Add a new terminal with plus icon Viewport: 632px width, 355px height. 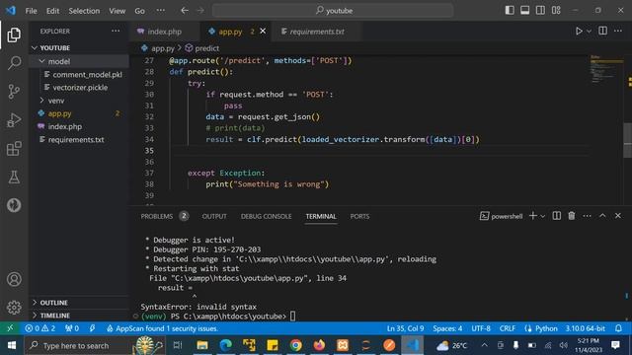click(x=533, y=216)
